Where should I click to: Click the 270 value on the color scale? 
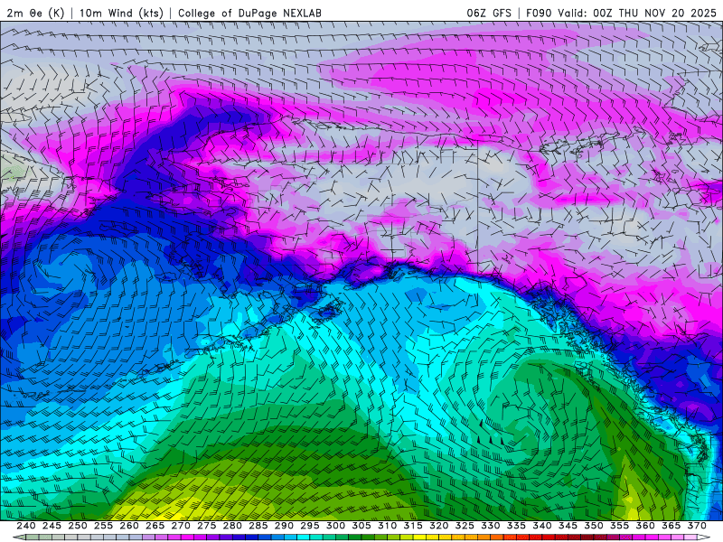(181, 526)
